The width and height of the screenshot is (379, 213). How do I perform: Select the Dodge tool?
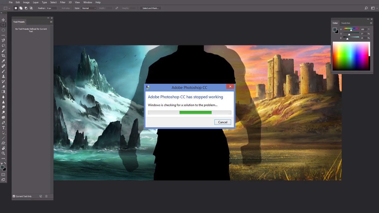coord(3,112)
